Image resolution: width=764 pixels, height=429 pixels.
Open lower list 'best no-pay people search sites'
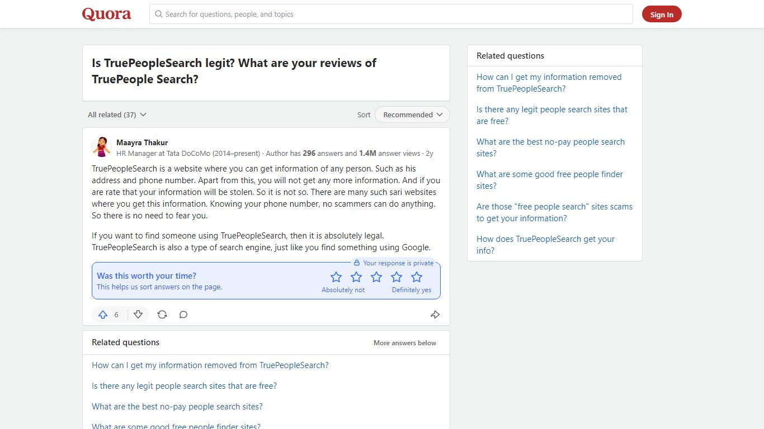[x=177, y=407]
